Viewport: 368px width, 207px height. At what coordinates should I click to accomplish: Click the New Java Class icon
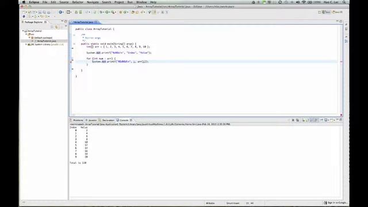tap(125, 12)
